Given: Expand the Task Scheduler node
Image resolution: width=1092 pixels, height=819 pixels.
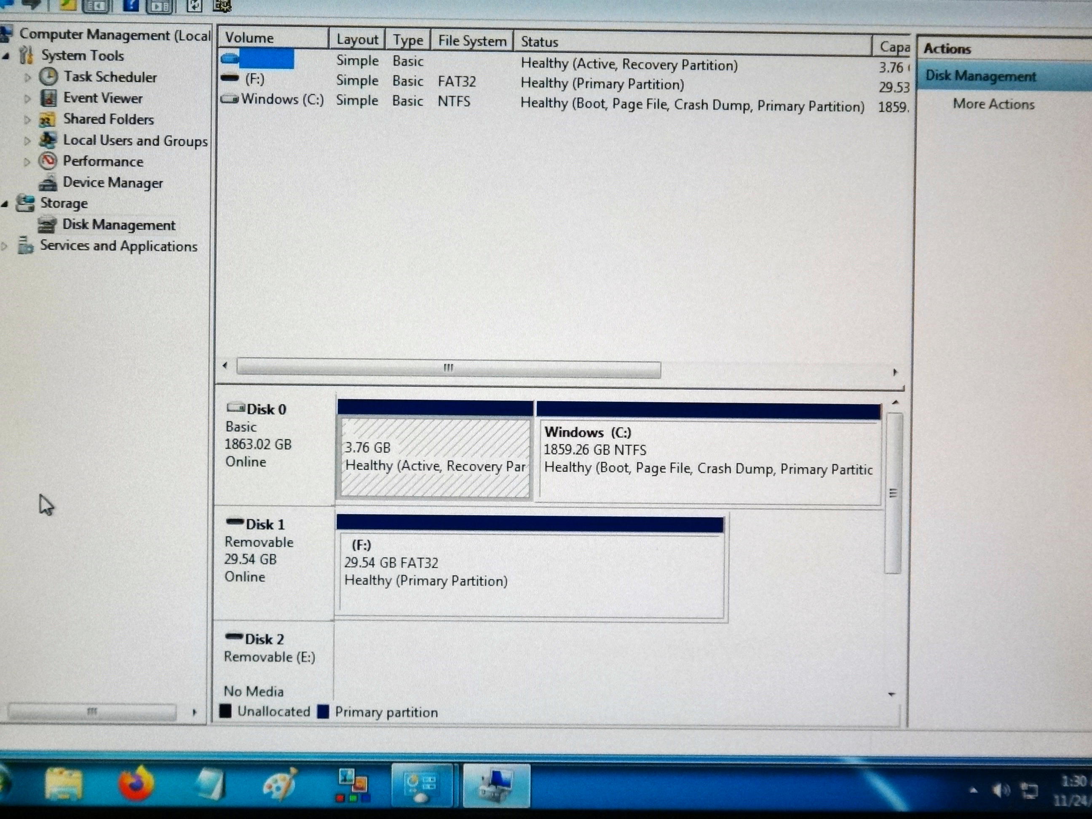Looking at the screenshot, I should coord(28,78).
